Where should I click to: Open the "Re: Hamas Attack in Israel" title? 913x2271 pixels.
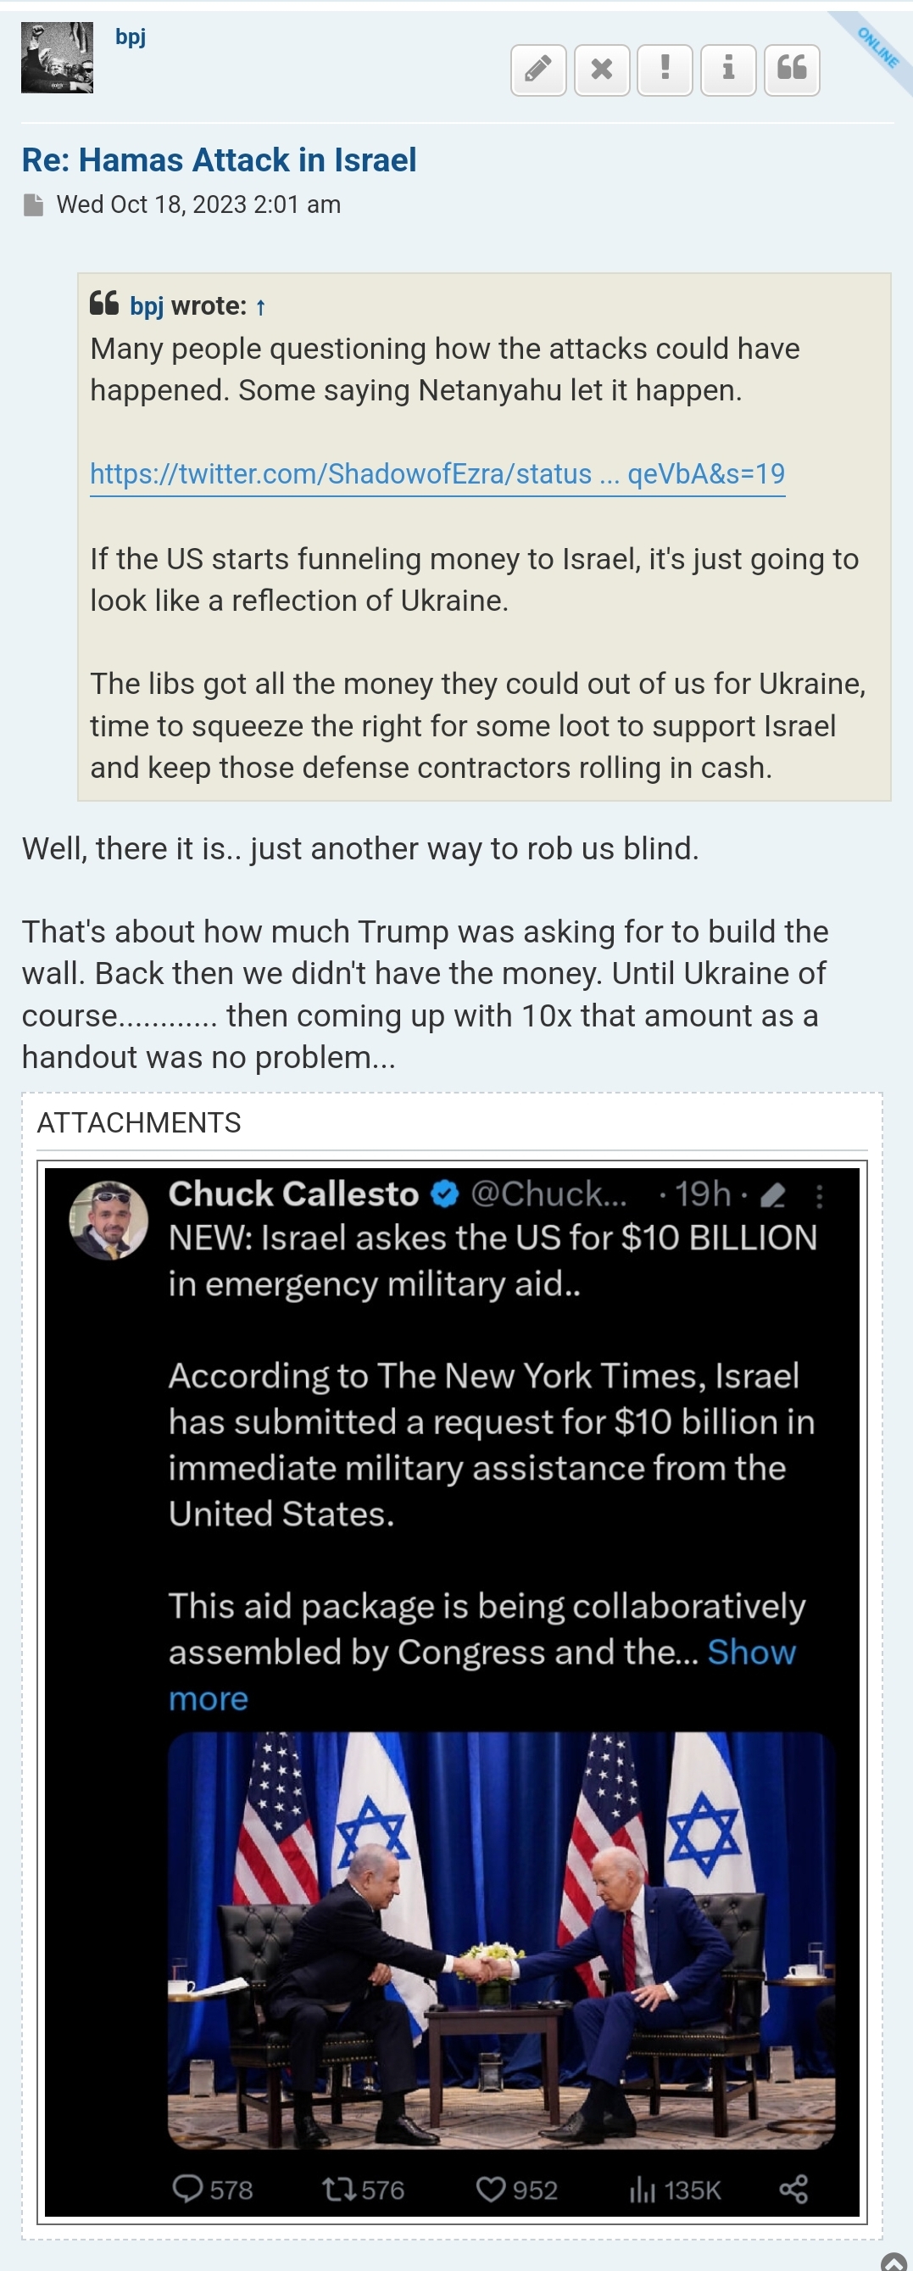pyautogui.click(x=219, y=160)
